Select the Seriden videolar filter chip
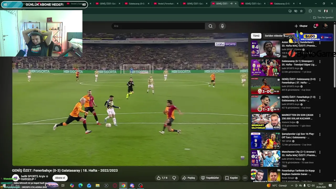Viewport: 336px width, 189px height. point(274,36)
